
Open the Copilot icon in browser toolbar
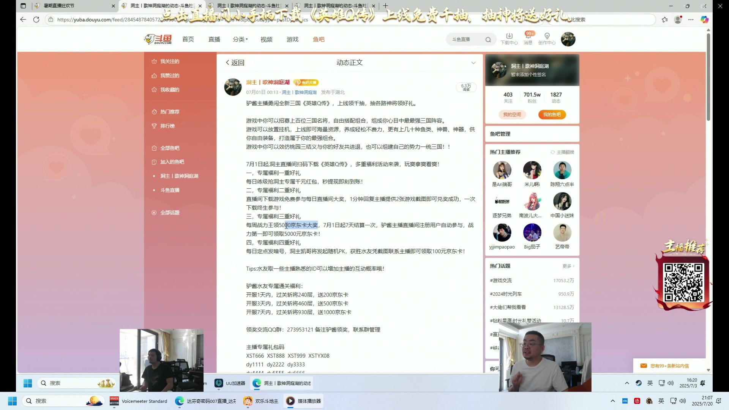(705, 19)
